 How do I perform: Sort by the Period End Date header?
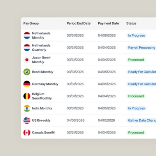(x=78, y=23)
